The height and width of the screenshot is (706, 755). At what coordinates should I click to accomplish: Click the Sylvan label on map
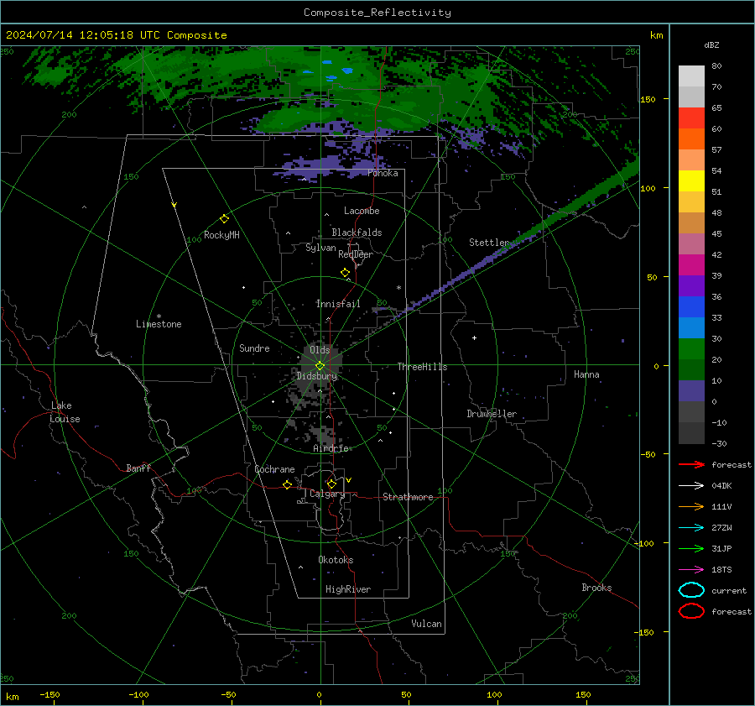[320, 248]
